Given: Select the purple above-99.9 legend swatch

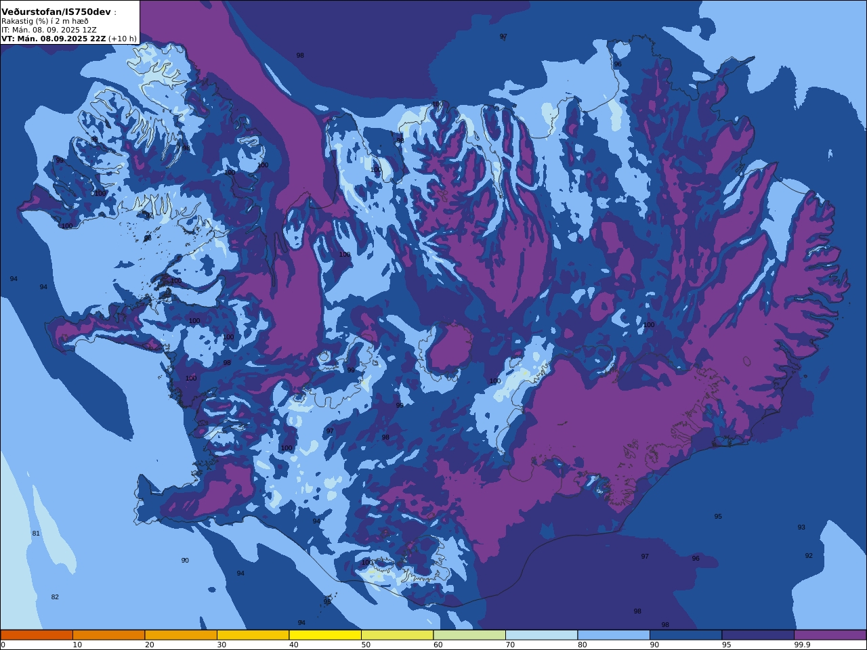Looking at the screenshot, I should click(x=830, y=635).
